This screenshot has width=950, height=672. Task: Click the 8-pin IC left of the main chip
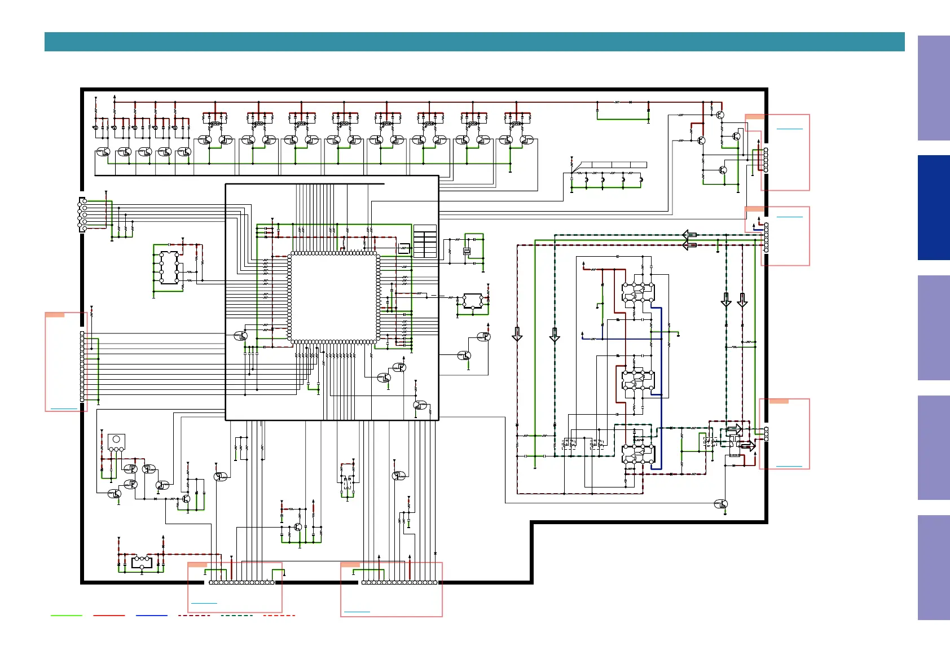point(169,267)
